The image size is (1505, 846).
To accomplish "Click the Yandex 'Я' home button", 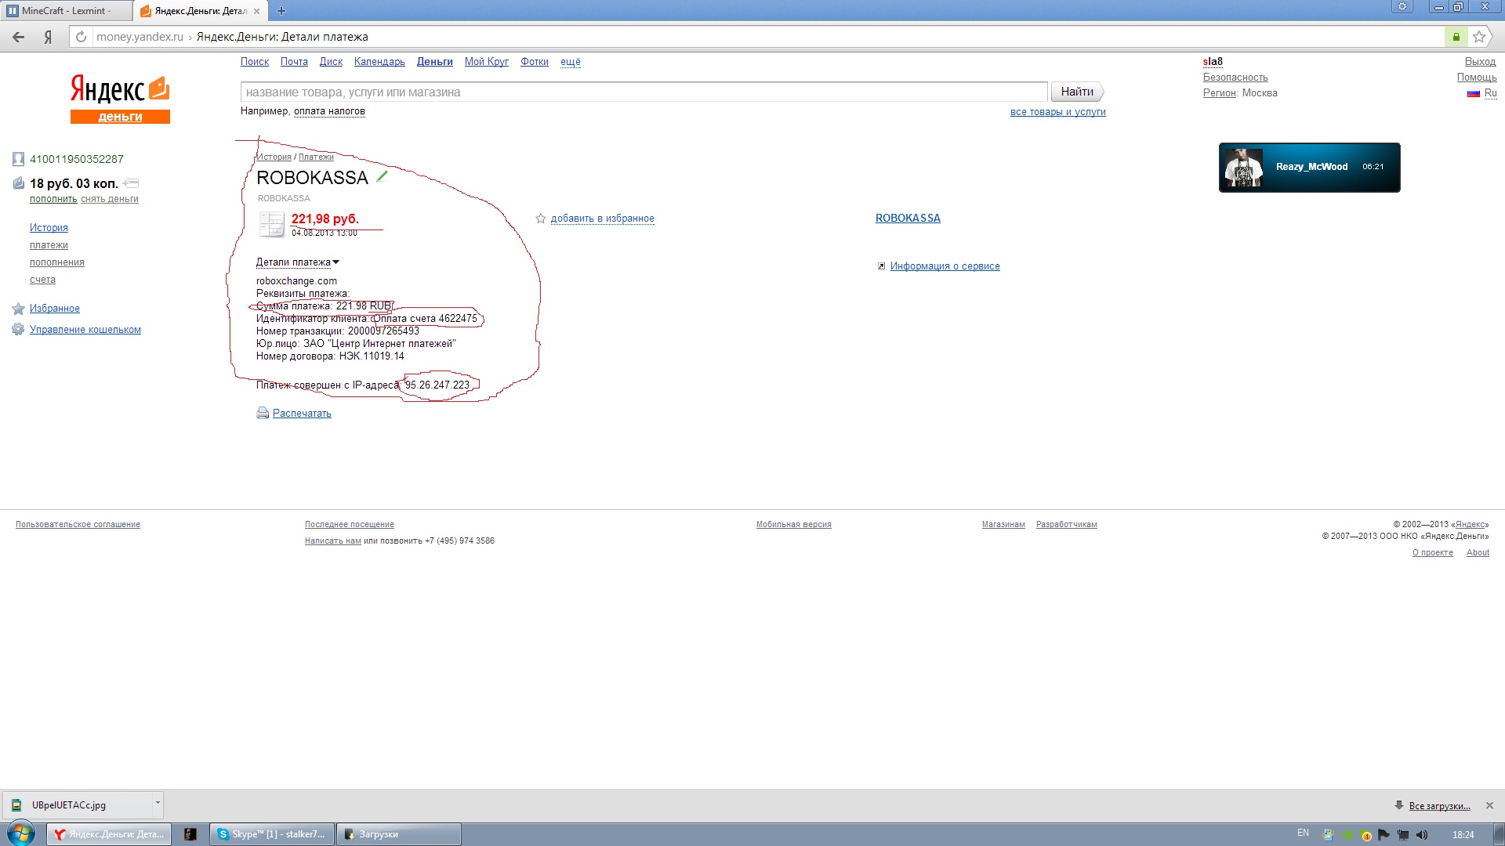I will (x=48, y=37).
